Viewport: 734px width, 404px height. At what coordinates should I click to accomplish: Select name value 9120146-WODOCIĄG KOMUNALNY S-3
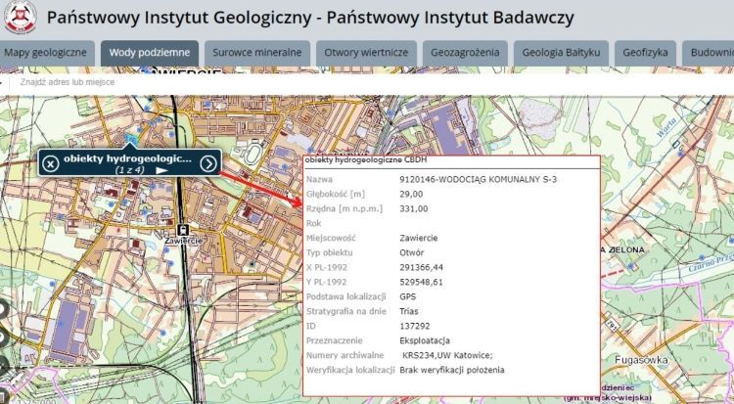click(478, 179)
